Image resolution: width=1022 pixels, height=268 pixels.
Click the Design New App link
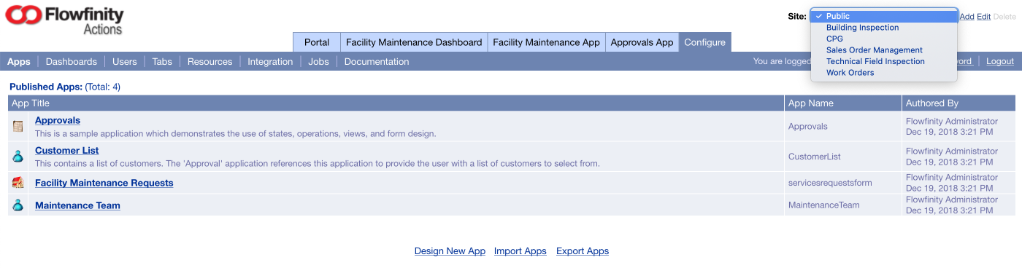[450, 251]
